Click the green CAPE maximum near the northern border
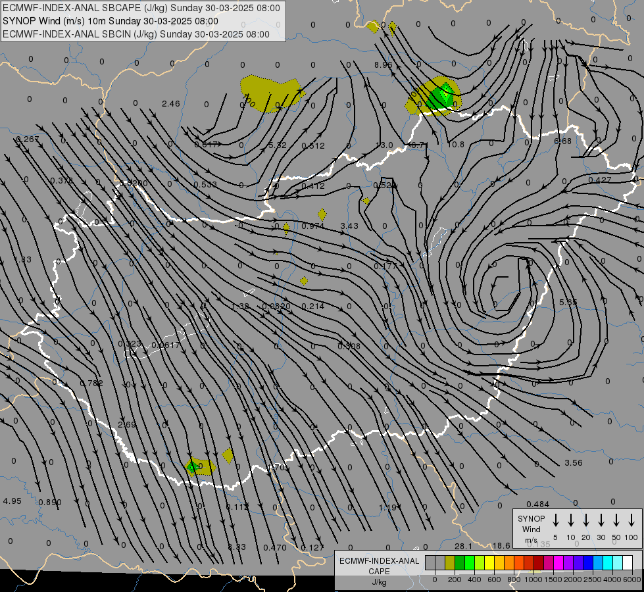Image resolution: width=644 pixels, height=592 pixels. pyautogui.click(x=441, y=95)
